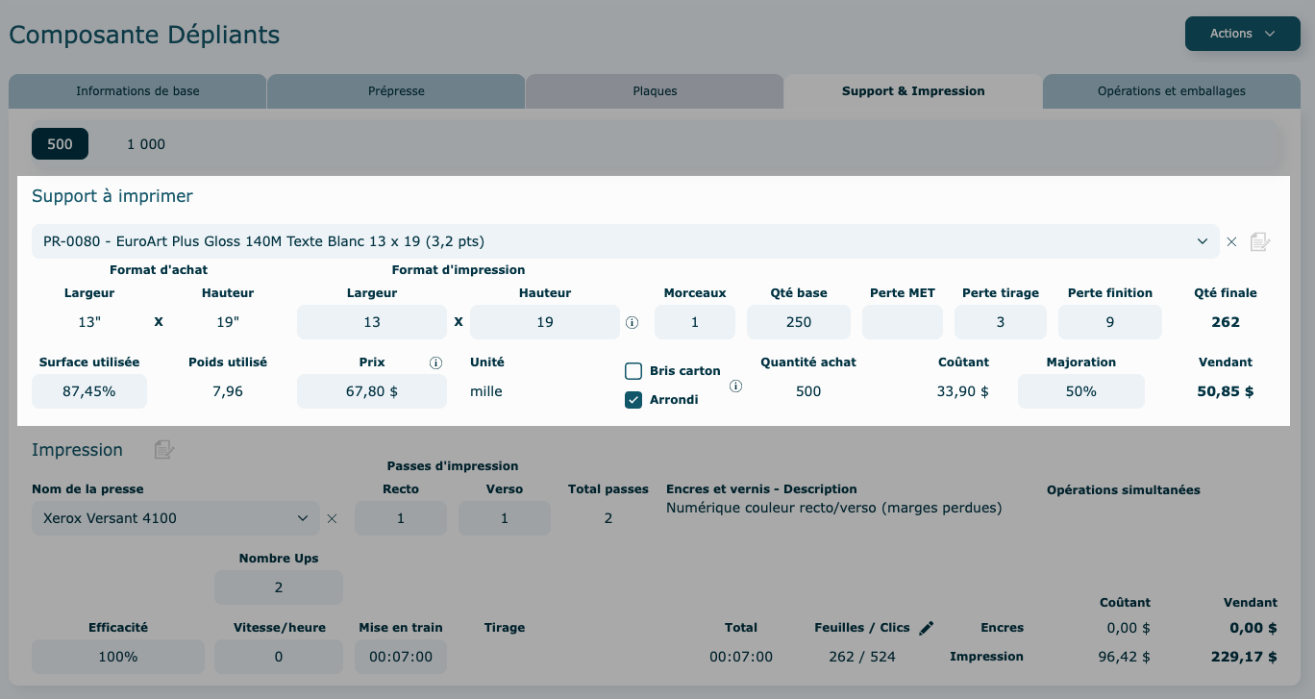The image size is (1315, 699).
Task: Clear the selected print support with X icon
Action: tap(1231, 241)
